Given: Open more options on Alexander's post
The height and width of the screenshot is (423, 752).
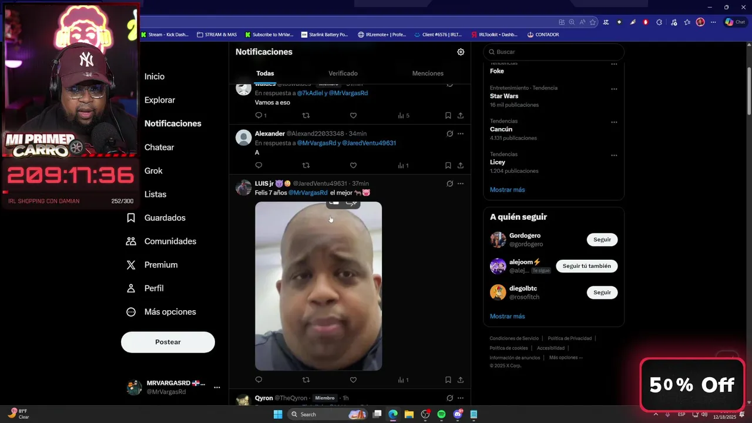Looking at the screenshot, I should [461, 134].
